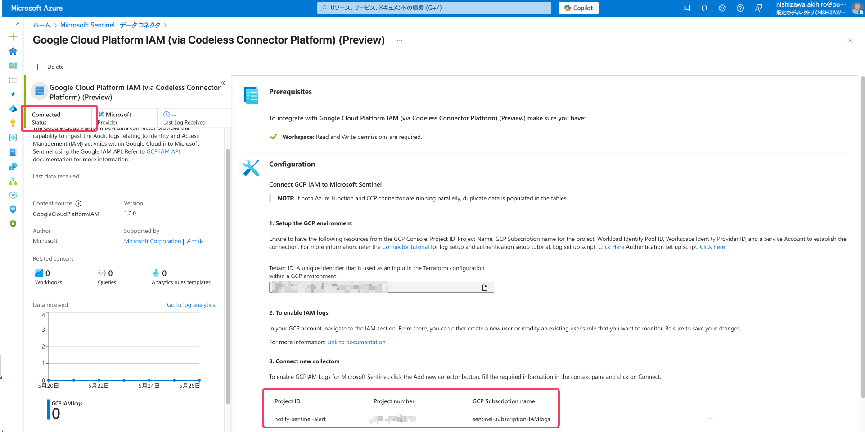Screen dimensions: 865x432
Task: Click the Prerequisites checklist icon
Action: (x=251, y=95)
